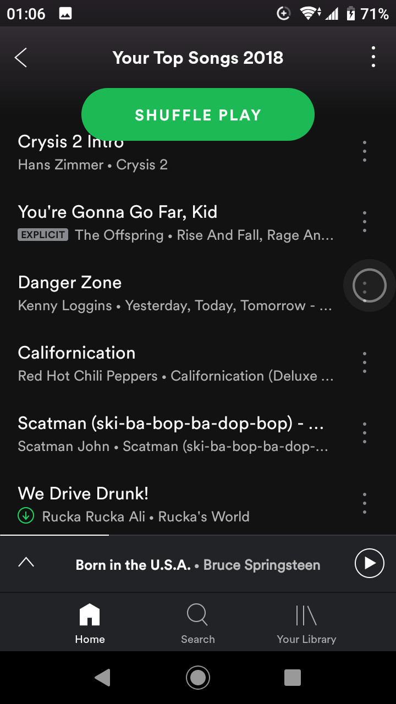
Task: Start Shuffle Play
Action: pos(198,114)
